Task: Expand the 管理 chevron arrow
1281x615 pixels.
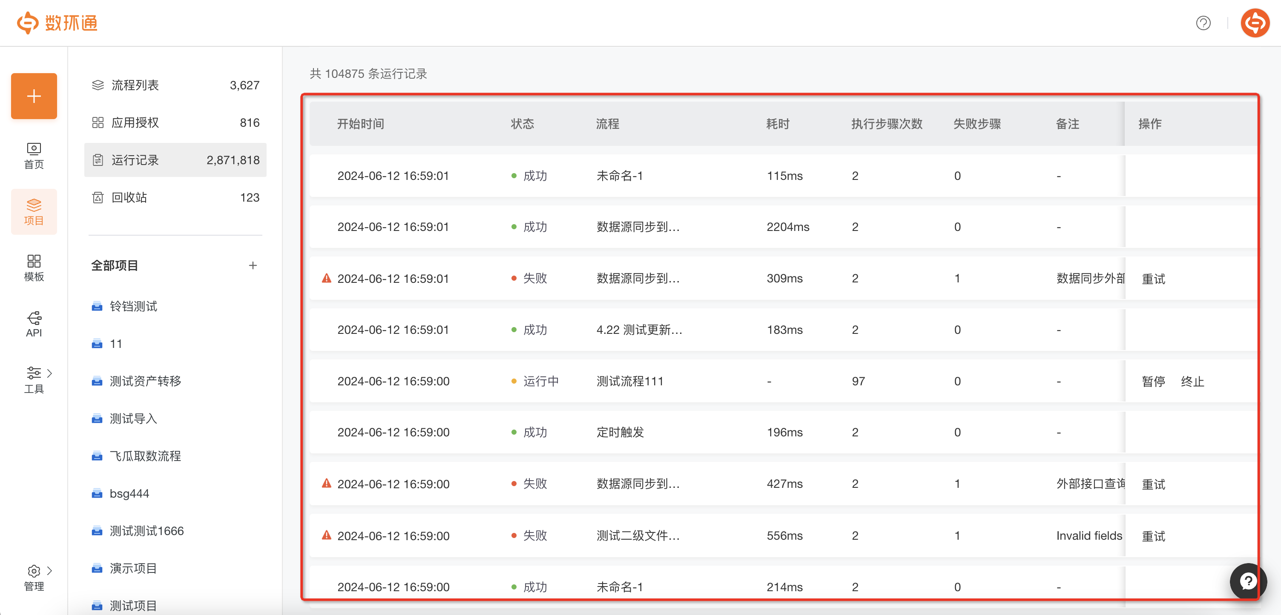Action: pyautogui.click(x=49, y=570)
